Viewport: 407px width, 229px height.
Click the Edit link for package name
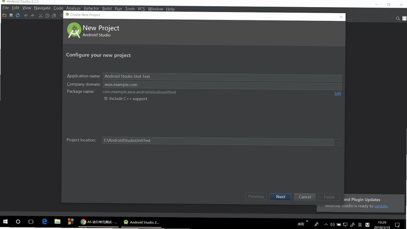pos(337,94)
